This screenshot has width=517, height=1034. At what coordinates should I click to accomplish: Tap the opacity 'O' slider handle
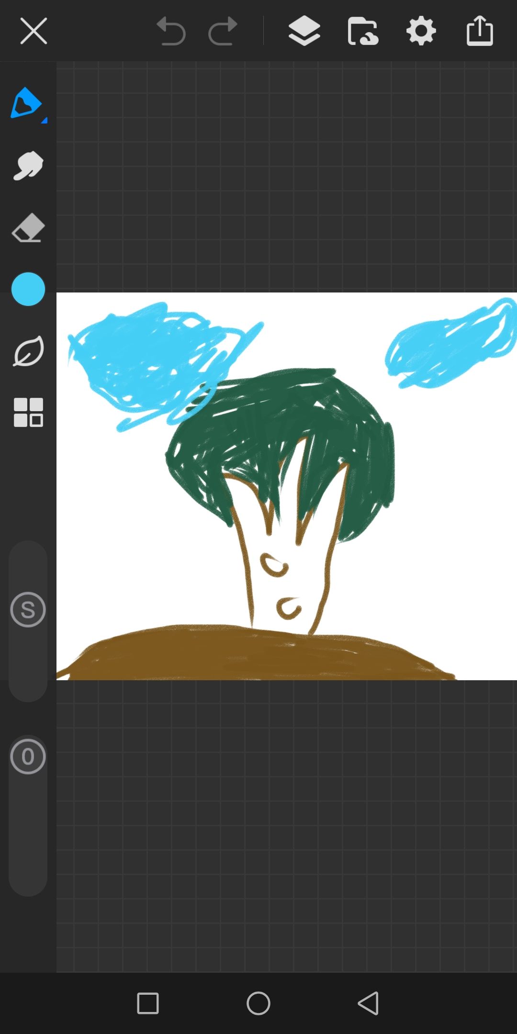click(28, 756)
